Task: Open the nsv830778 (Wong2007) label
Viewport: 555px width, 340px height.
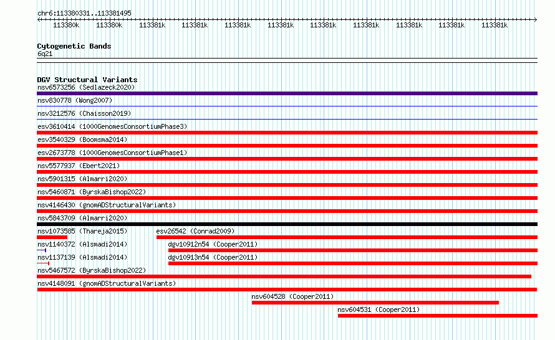Action: [75, 100]
